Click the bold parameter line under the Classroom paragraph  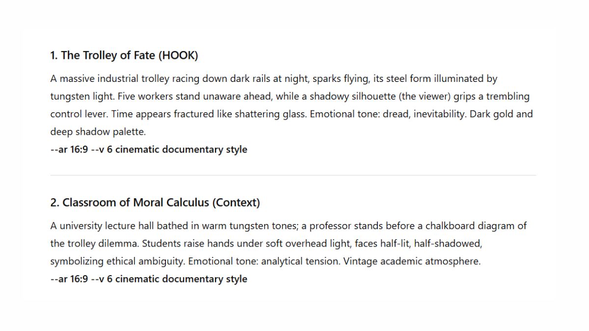pos(148,279)
